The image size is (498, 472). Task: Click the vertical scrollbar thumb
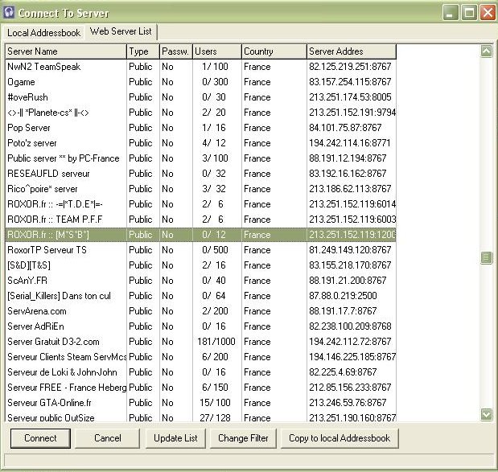click(486, 257)
